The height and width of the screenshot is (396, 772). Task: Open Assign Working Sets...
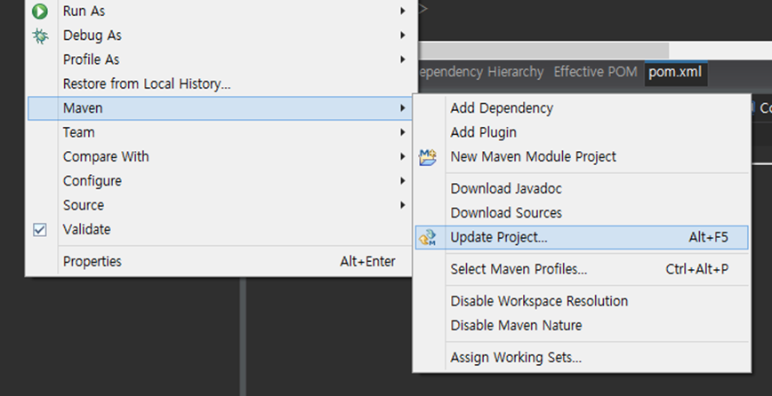[582, 357]
